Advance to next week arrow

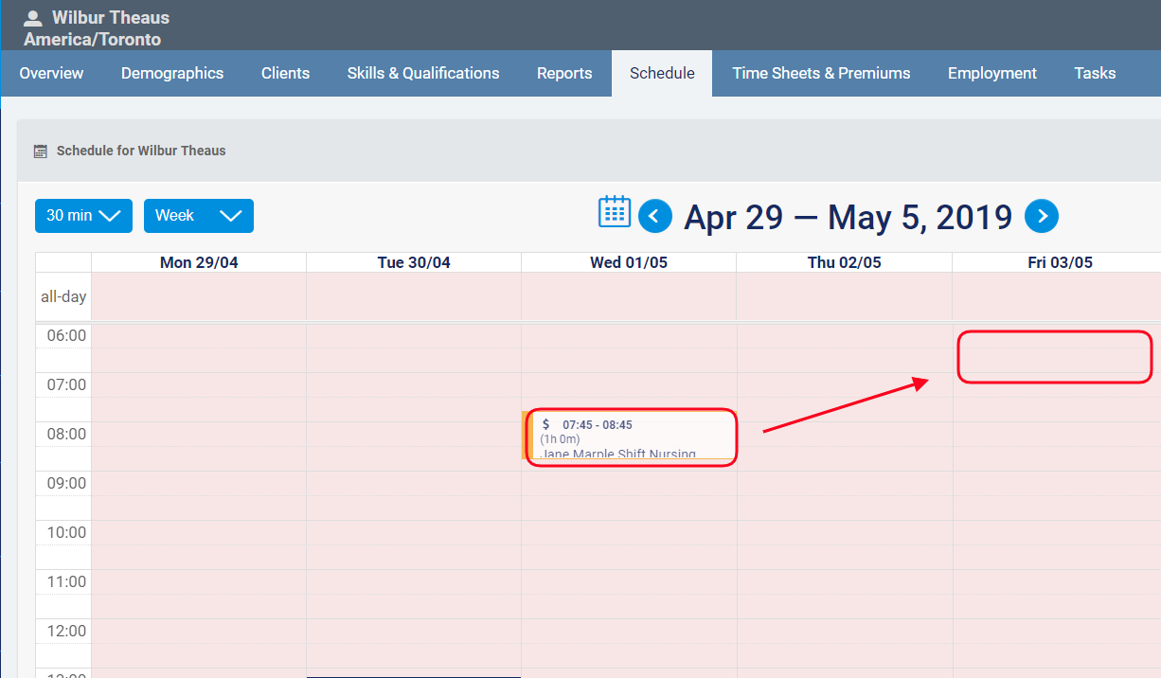pos(1042,217)
